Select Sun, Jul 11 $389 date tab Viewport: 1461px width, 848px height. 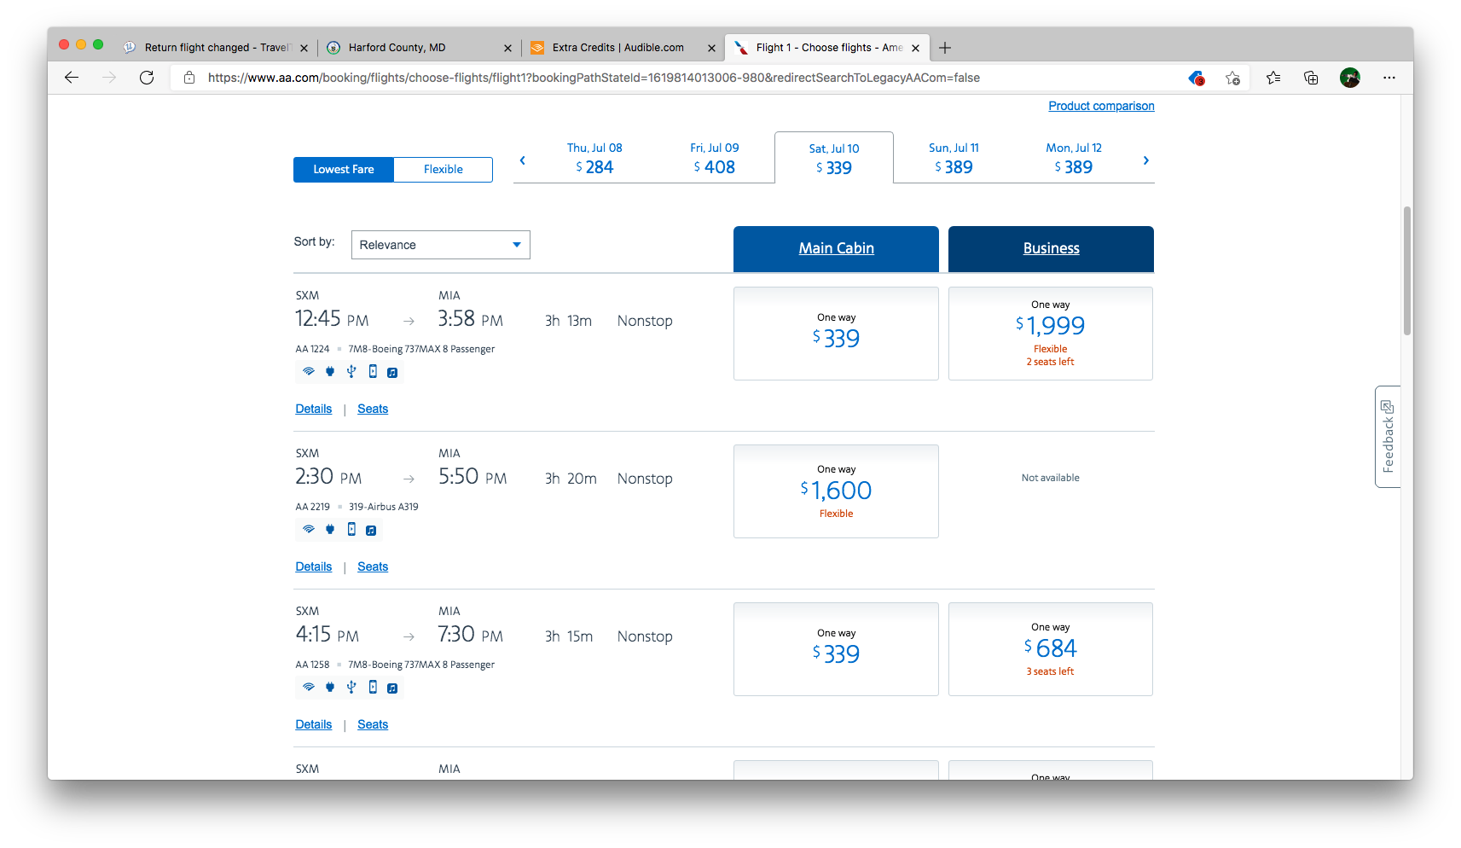coord(954,159)
